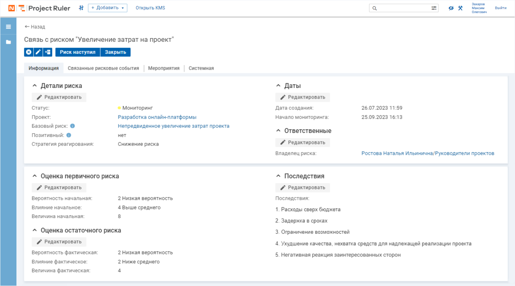Click info icon beside Базовый риск
Screen dimensions: 515x286
(73, 126)
